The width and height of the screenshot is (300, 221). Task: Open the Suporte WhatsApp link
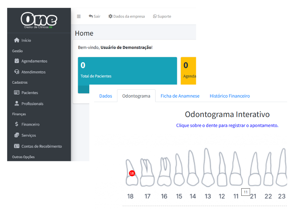[x=162, y=17]
